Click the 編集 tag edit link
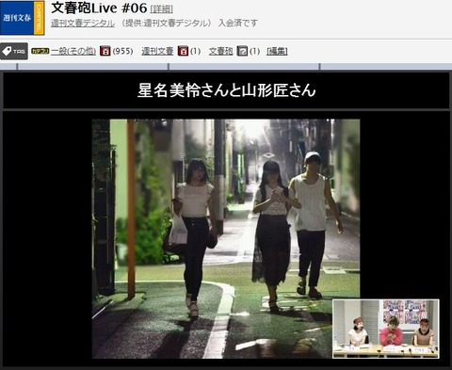 pos(277,51)
